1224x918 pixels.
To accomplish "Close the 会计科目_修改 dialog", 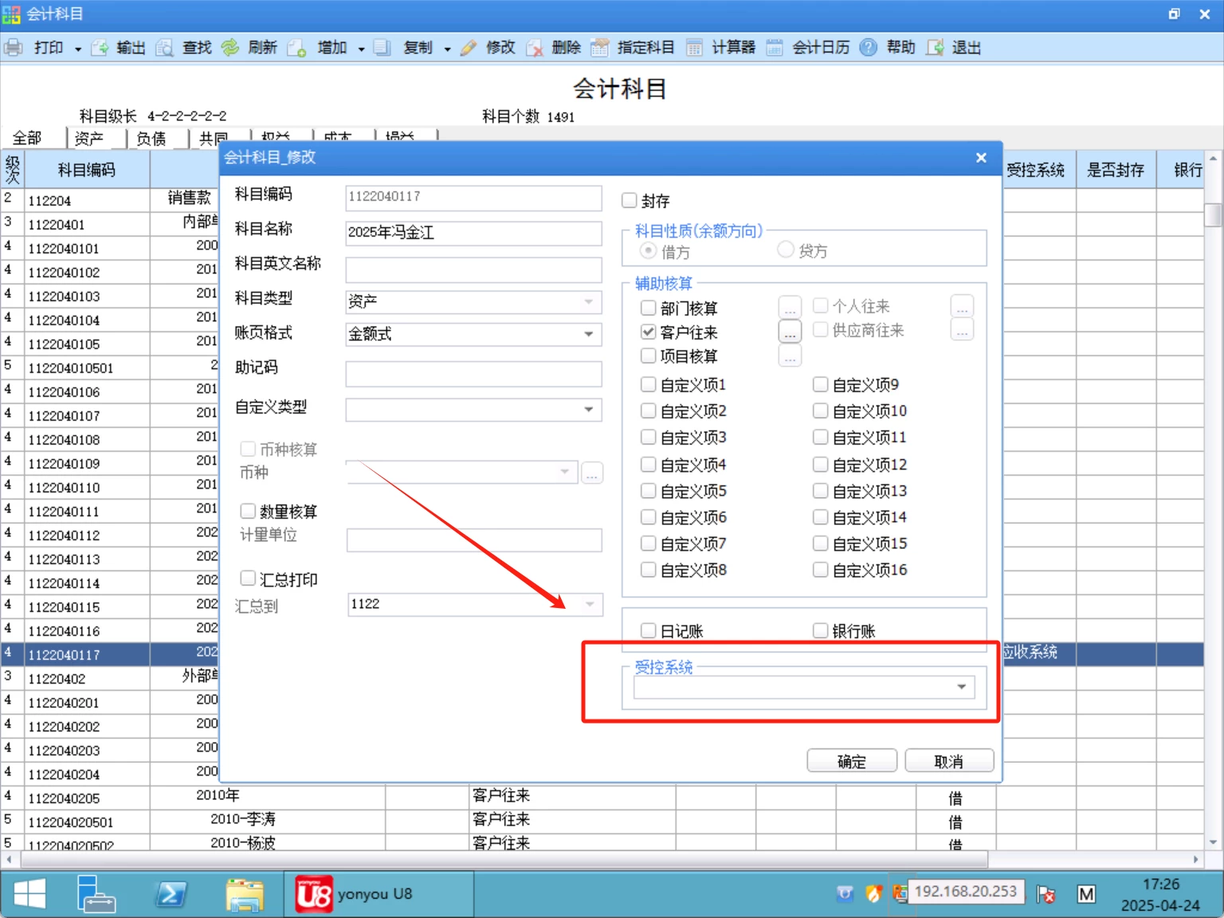I will click(x=982, y=158).
